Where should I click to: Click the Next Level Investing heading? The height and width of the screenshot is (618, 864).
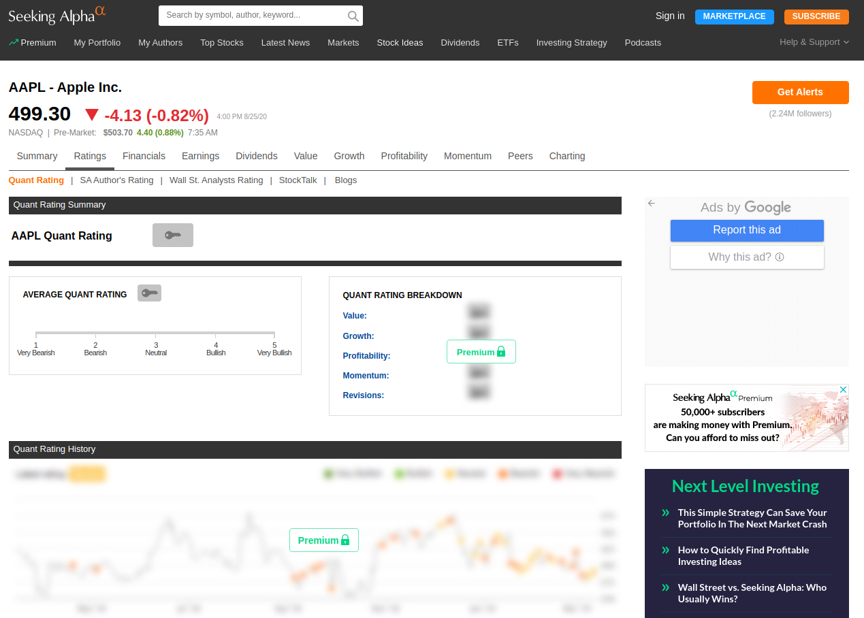746,486
